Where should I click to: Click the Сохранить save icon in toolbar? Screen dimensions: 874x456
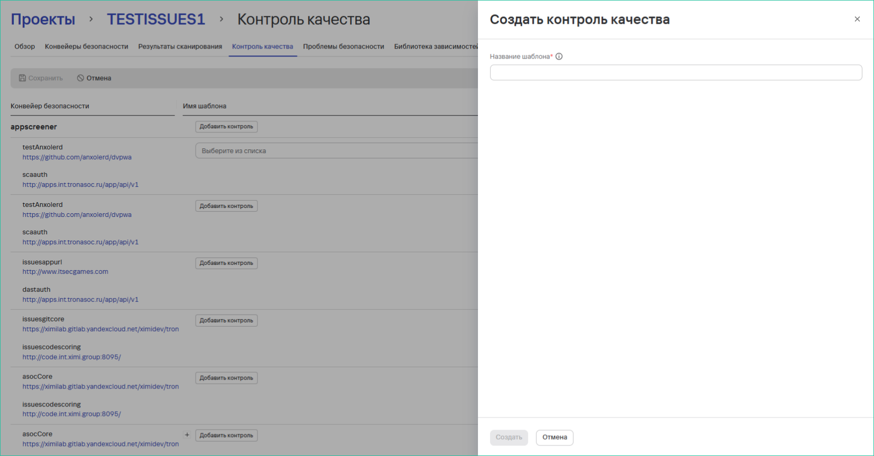pos(22,78)
